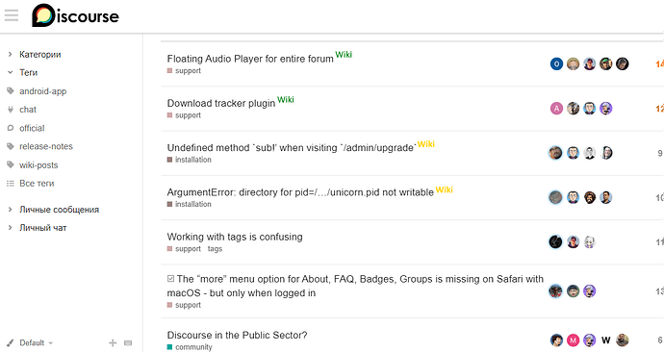Open the official tag link
This screenshot has width=664, height=352.
click(32, 128)
